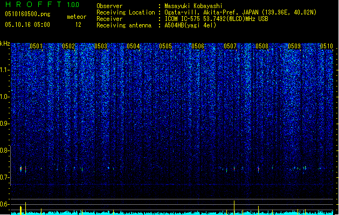
Task: Click the 0501 time marker
Action: [36, 46]
